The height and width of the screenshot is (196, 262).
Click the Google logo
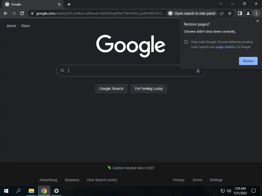131,46
